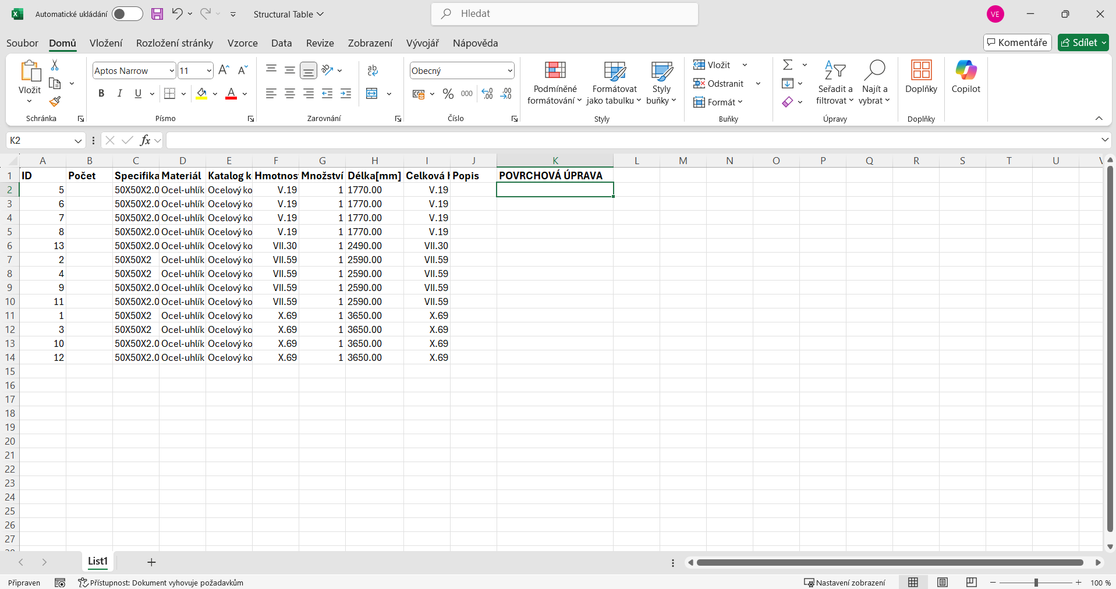Screen dimensions: 1116x589
Task: Switch to Page Layout view in status bar
Action: [943, 583]
